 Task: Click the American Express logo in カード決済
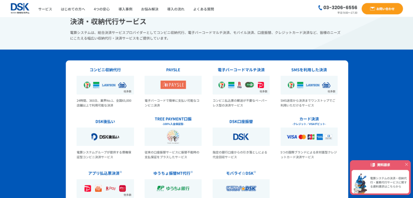tap(320, 137)
